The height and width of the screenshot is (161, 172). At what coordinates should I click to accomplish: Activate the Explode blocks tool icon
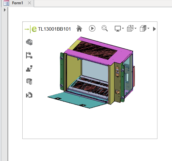click(29, 68)
